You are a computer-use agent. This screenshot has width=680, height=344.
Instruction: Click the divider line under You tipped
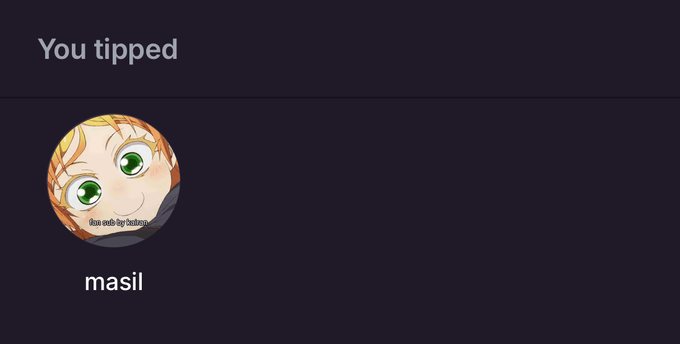tap(340, 97)
